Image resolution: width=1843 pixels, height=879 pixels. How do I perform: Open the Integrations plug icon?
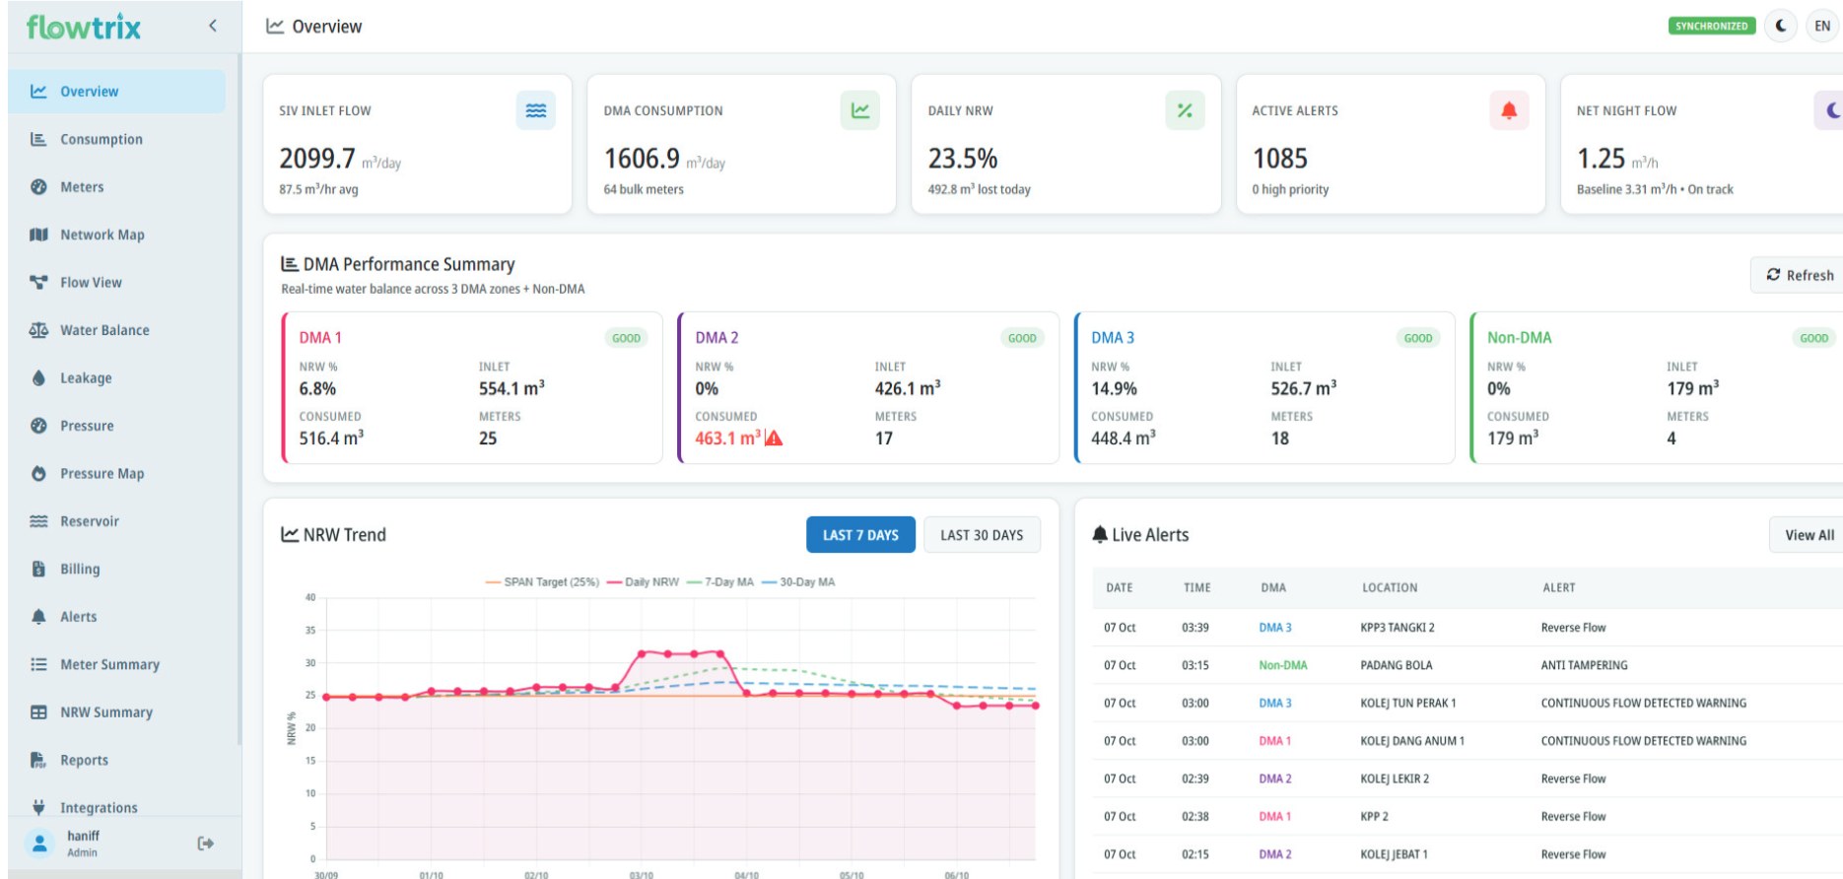[38, 808]
